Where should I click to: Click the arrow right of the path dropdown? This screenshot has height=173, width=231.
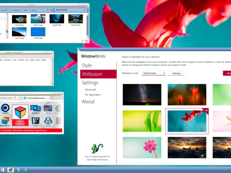point(51,10)
